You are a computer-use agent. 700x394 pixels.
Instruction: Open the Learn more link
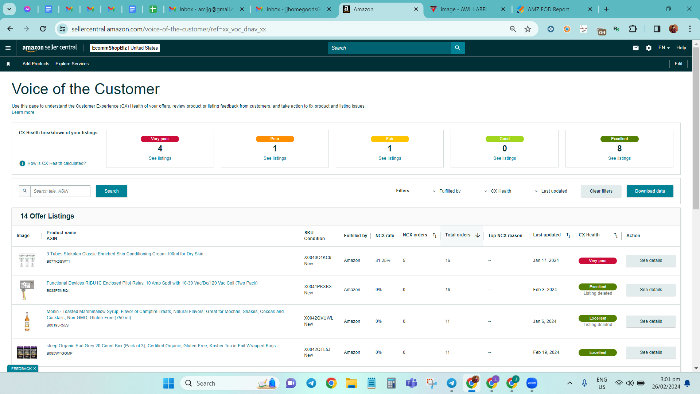coord(23,112)
